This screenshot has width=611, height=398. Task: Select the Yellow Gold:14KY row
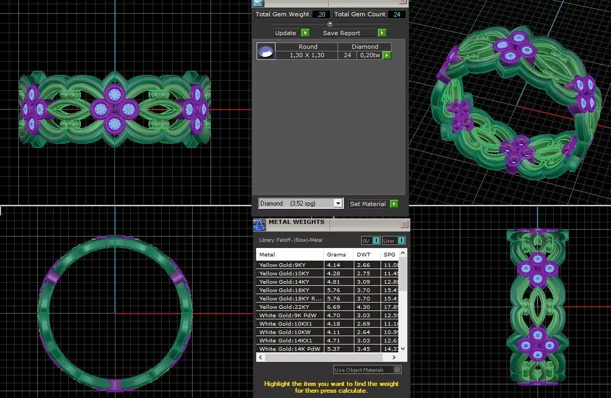pyautogui.click(x=328, y=282)
